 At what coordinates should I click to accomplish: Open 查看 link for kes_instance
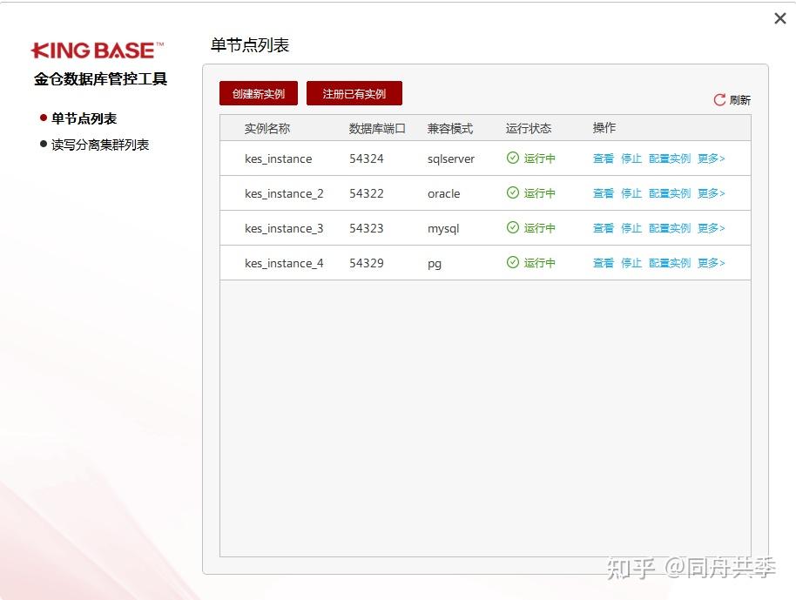(x=604, y=158)
